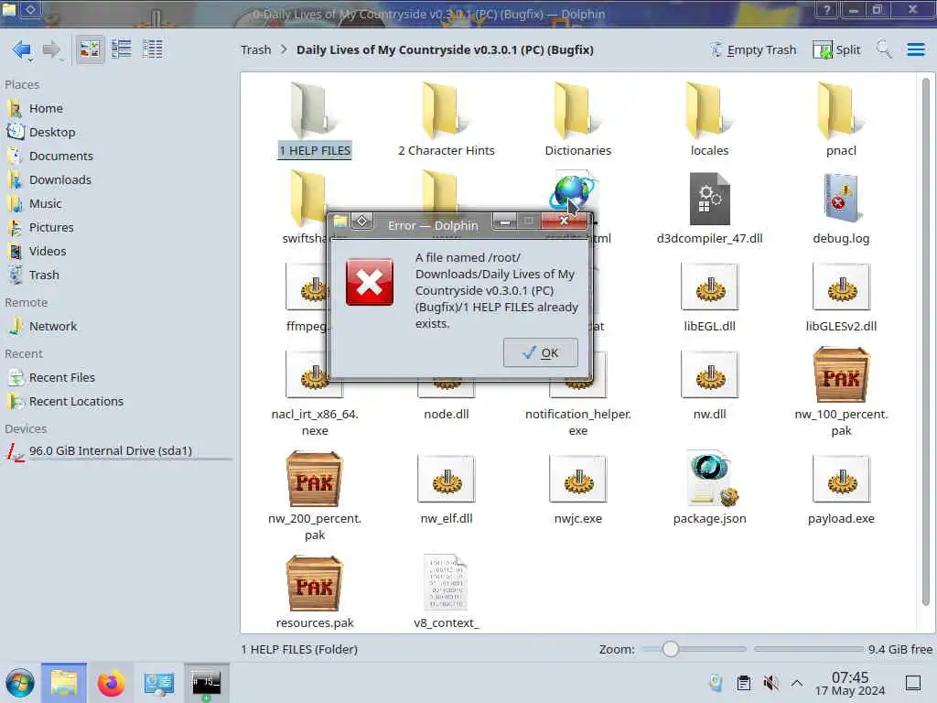
Task: Click the Dolphin title bar help button
Action: pos(827,10)
